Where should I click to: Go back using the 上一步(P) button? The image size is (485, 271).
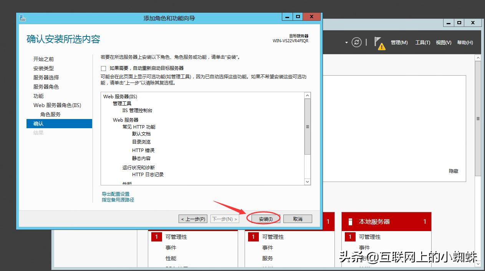point(193,218)
